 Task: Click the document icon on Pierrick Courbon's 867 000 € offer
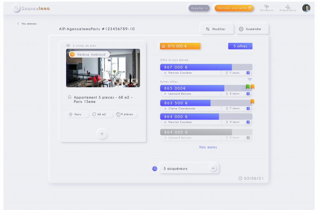(x=248, y=73)
